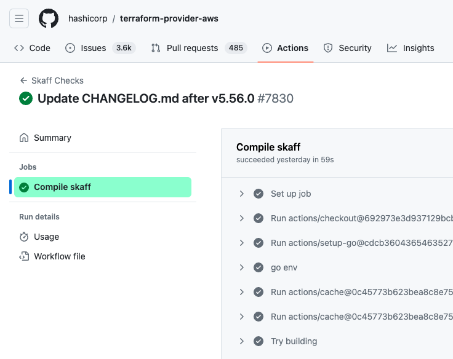The width and height of the screenshot is (453, 359).
Task: Open the hamburger navigation menu
Action: 19,18
